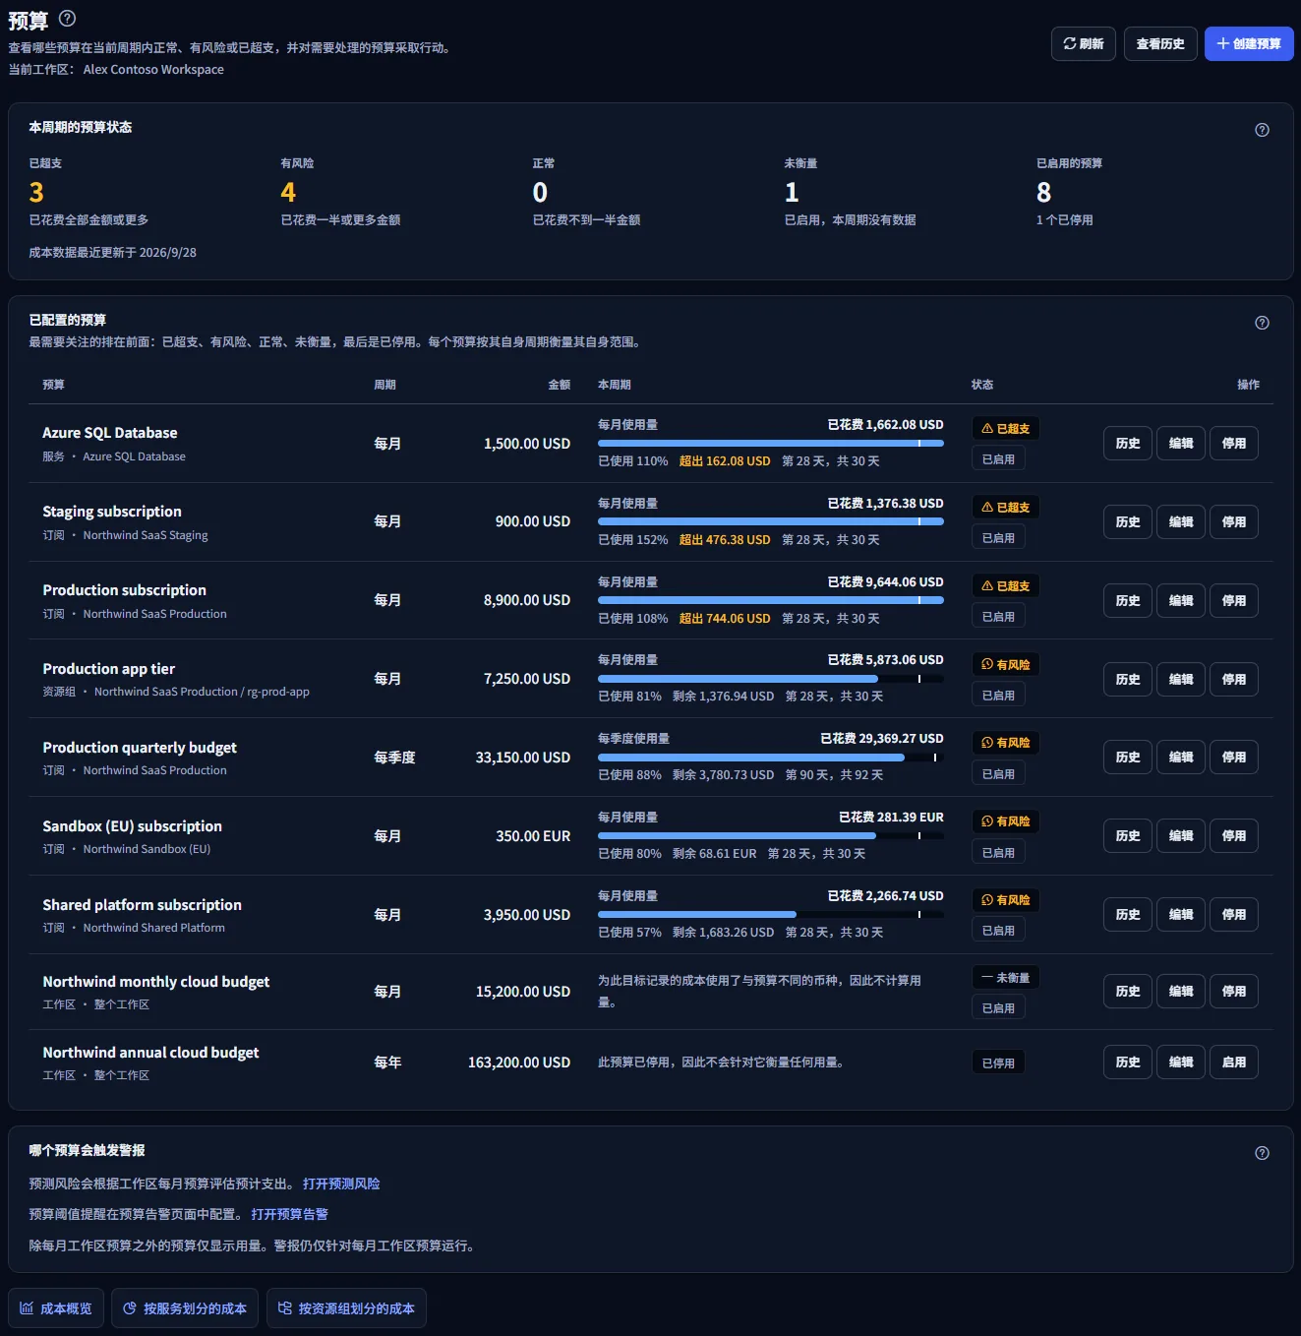Edit the Sandbox (EU) subscription budget

pyautogui.click(x=1181, y=836)
